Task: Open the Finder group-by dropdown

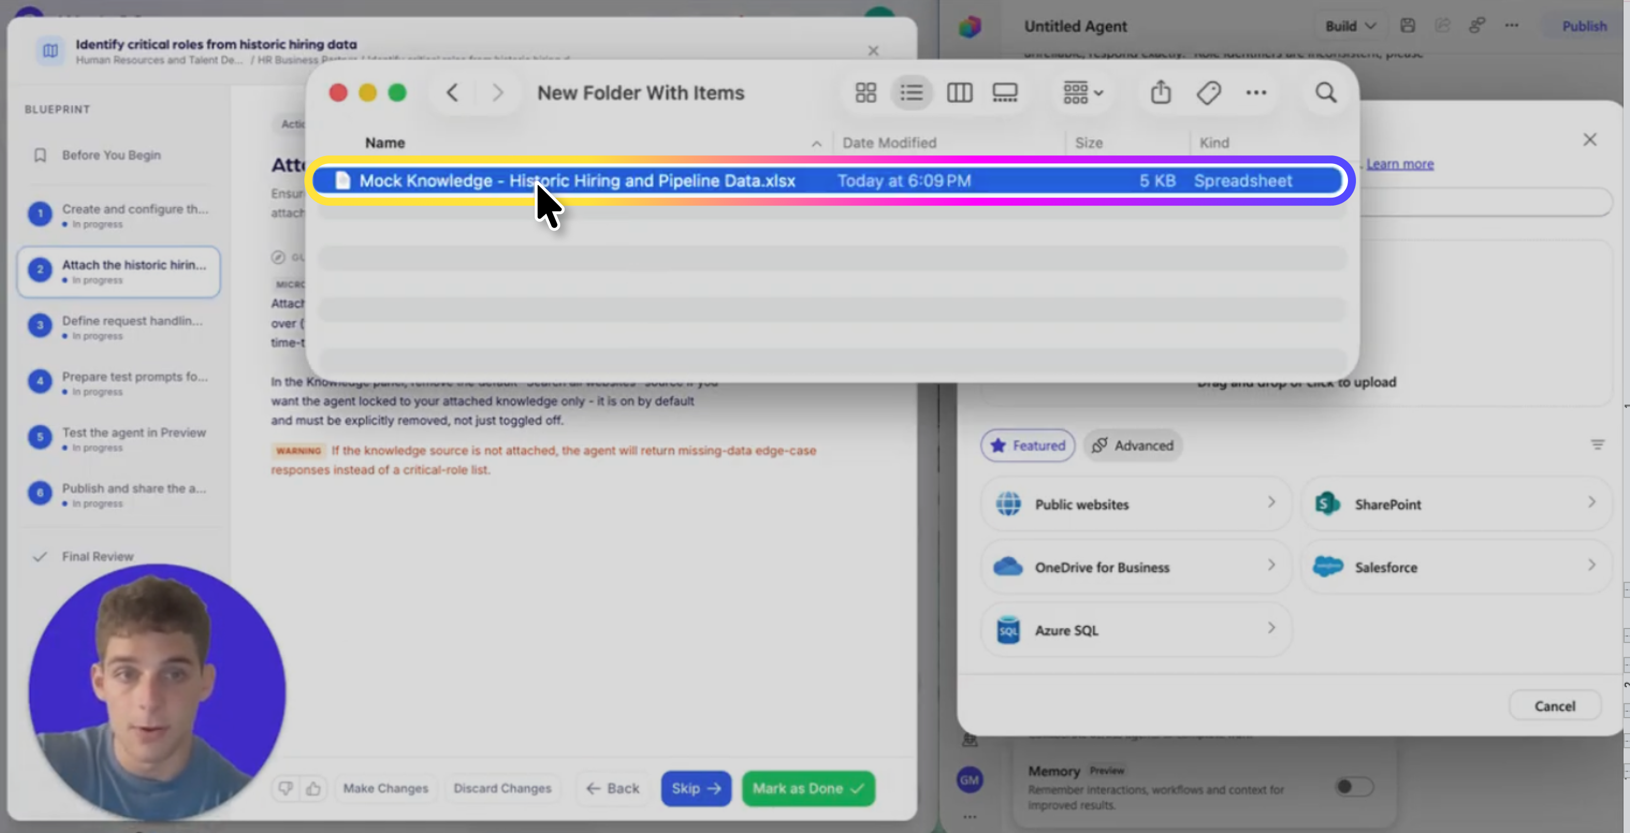Action: 1083,93
